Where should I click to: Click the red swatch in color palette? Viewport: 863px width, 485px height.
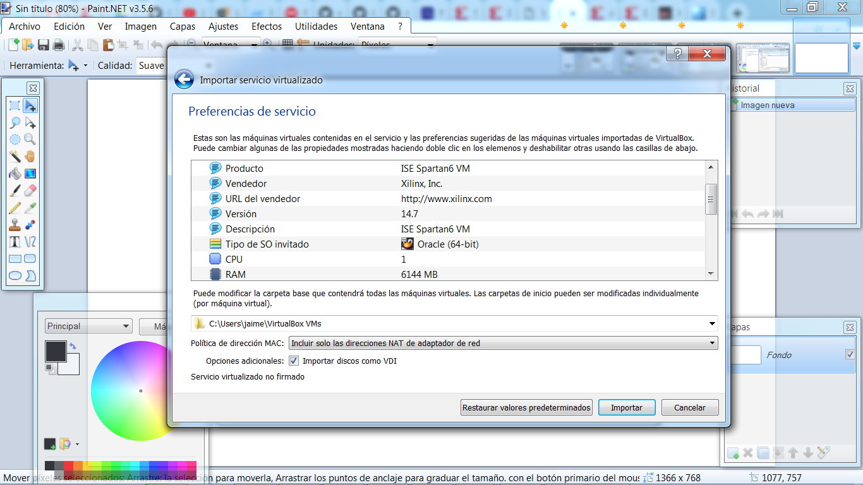(69, 466)
